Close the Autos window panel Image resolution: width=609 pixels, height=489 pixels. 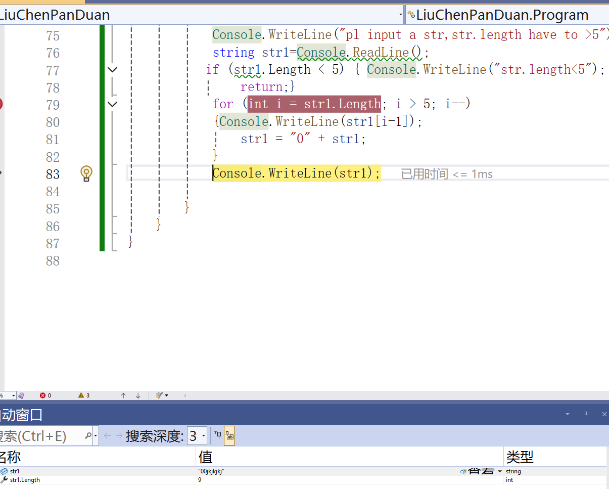point(604,414)
